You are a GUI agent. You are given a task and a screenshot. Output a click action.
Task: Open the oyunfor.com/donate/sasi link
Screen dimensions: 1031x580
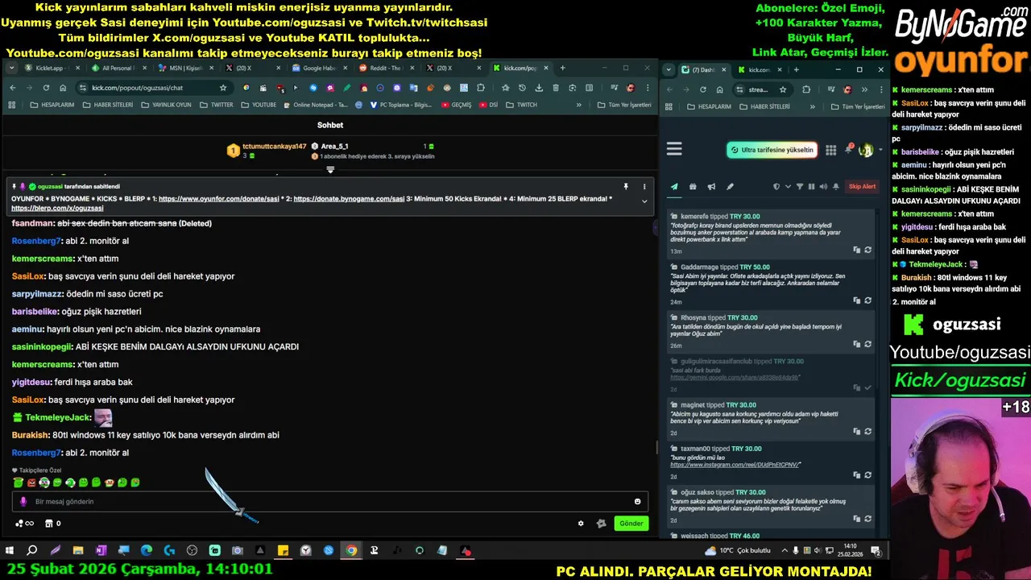pos(220,198)
